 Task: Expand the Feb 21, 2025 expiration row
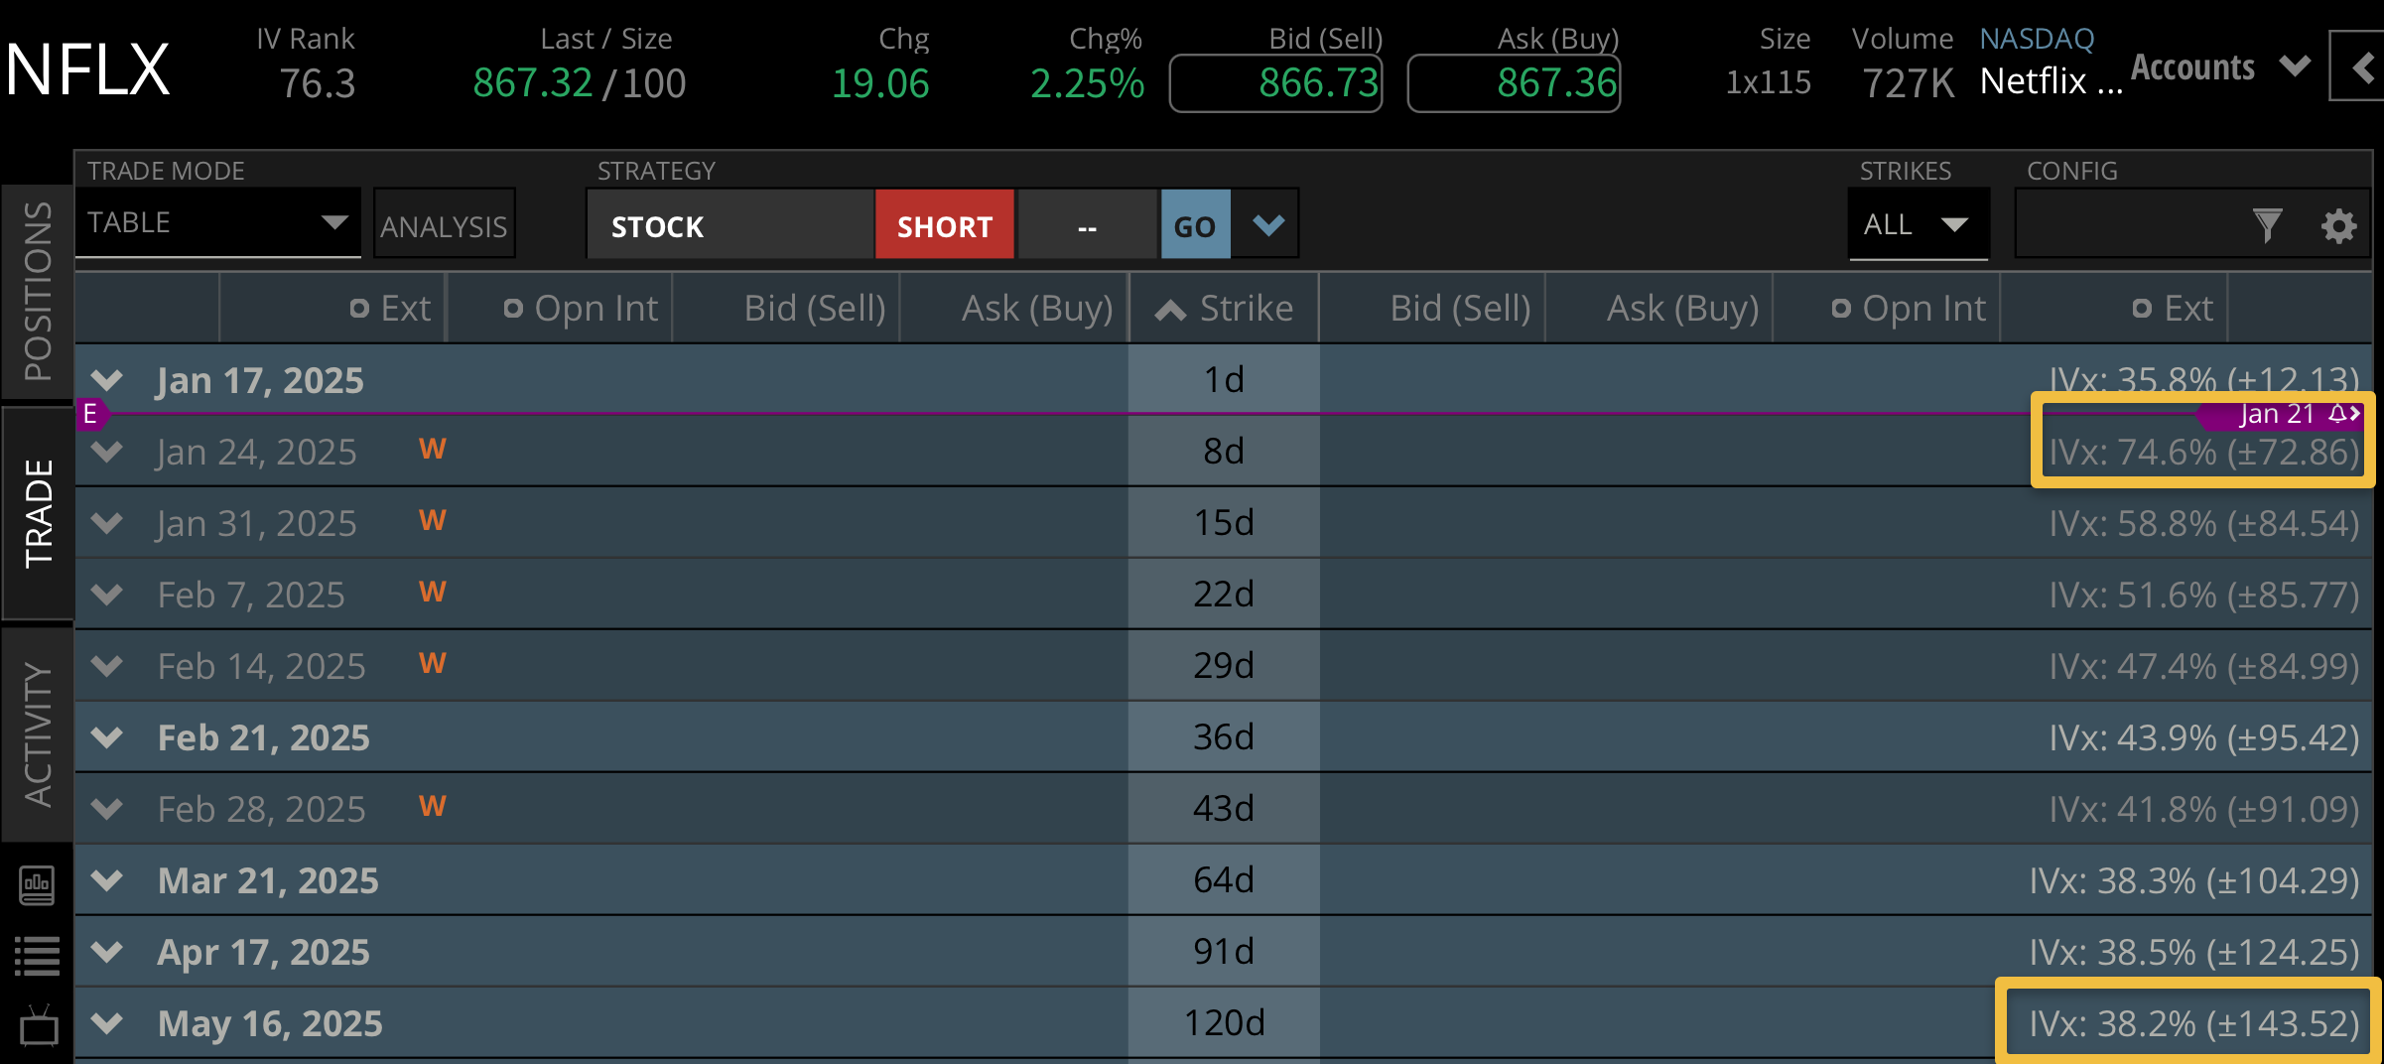tap(106, 737)
